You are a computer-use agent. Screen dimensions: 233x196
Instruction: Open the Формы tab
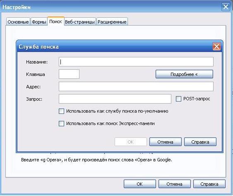point(39,22)
